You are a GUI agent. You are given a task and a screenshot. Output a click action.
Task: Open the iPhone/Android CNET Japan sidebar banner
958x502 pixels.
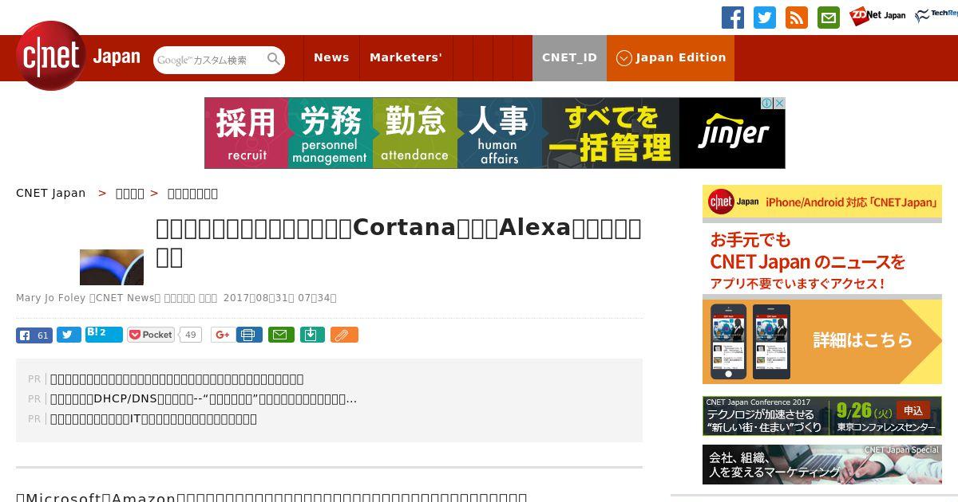[x=822, y=202]
